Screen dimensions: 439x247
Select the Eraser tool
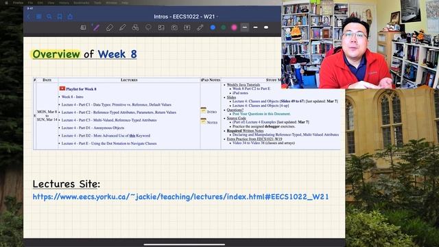point(110,27)
